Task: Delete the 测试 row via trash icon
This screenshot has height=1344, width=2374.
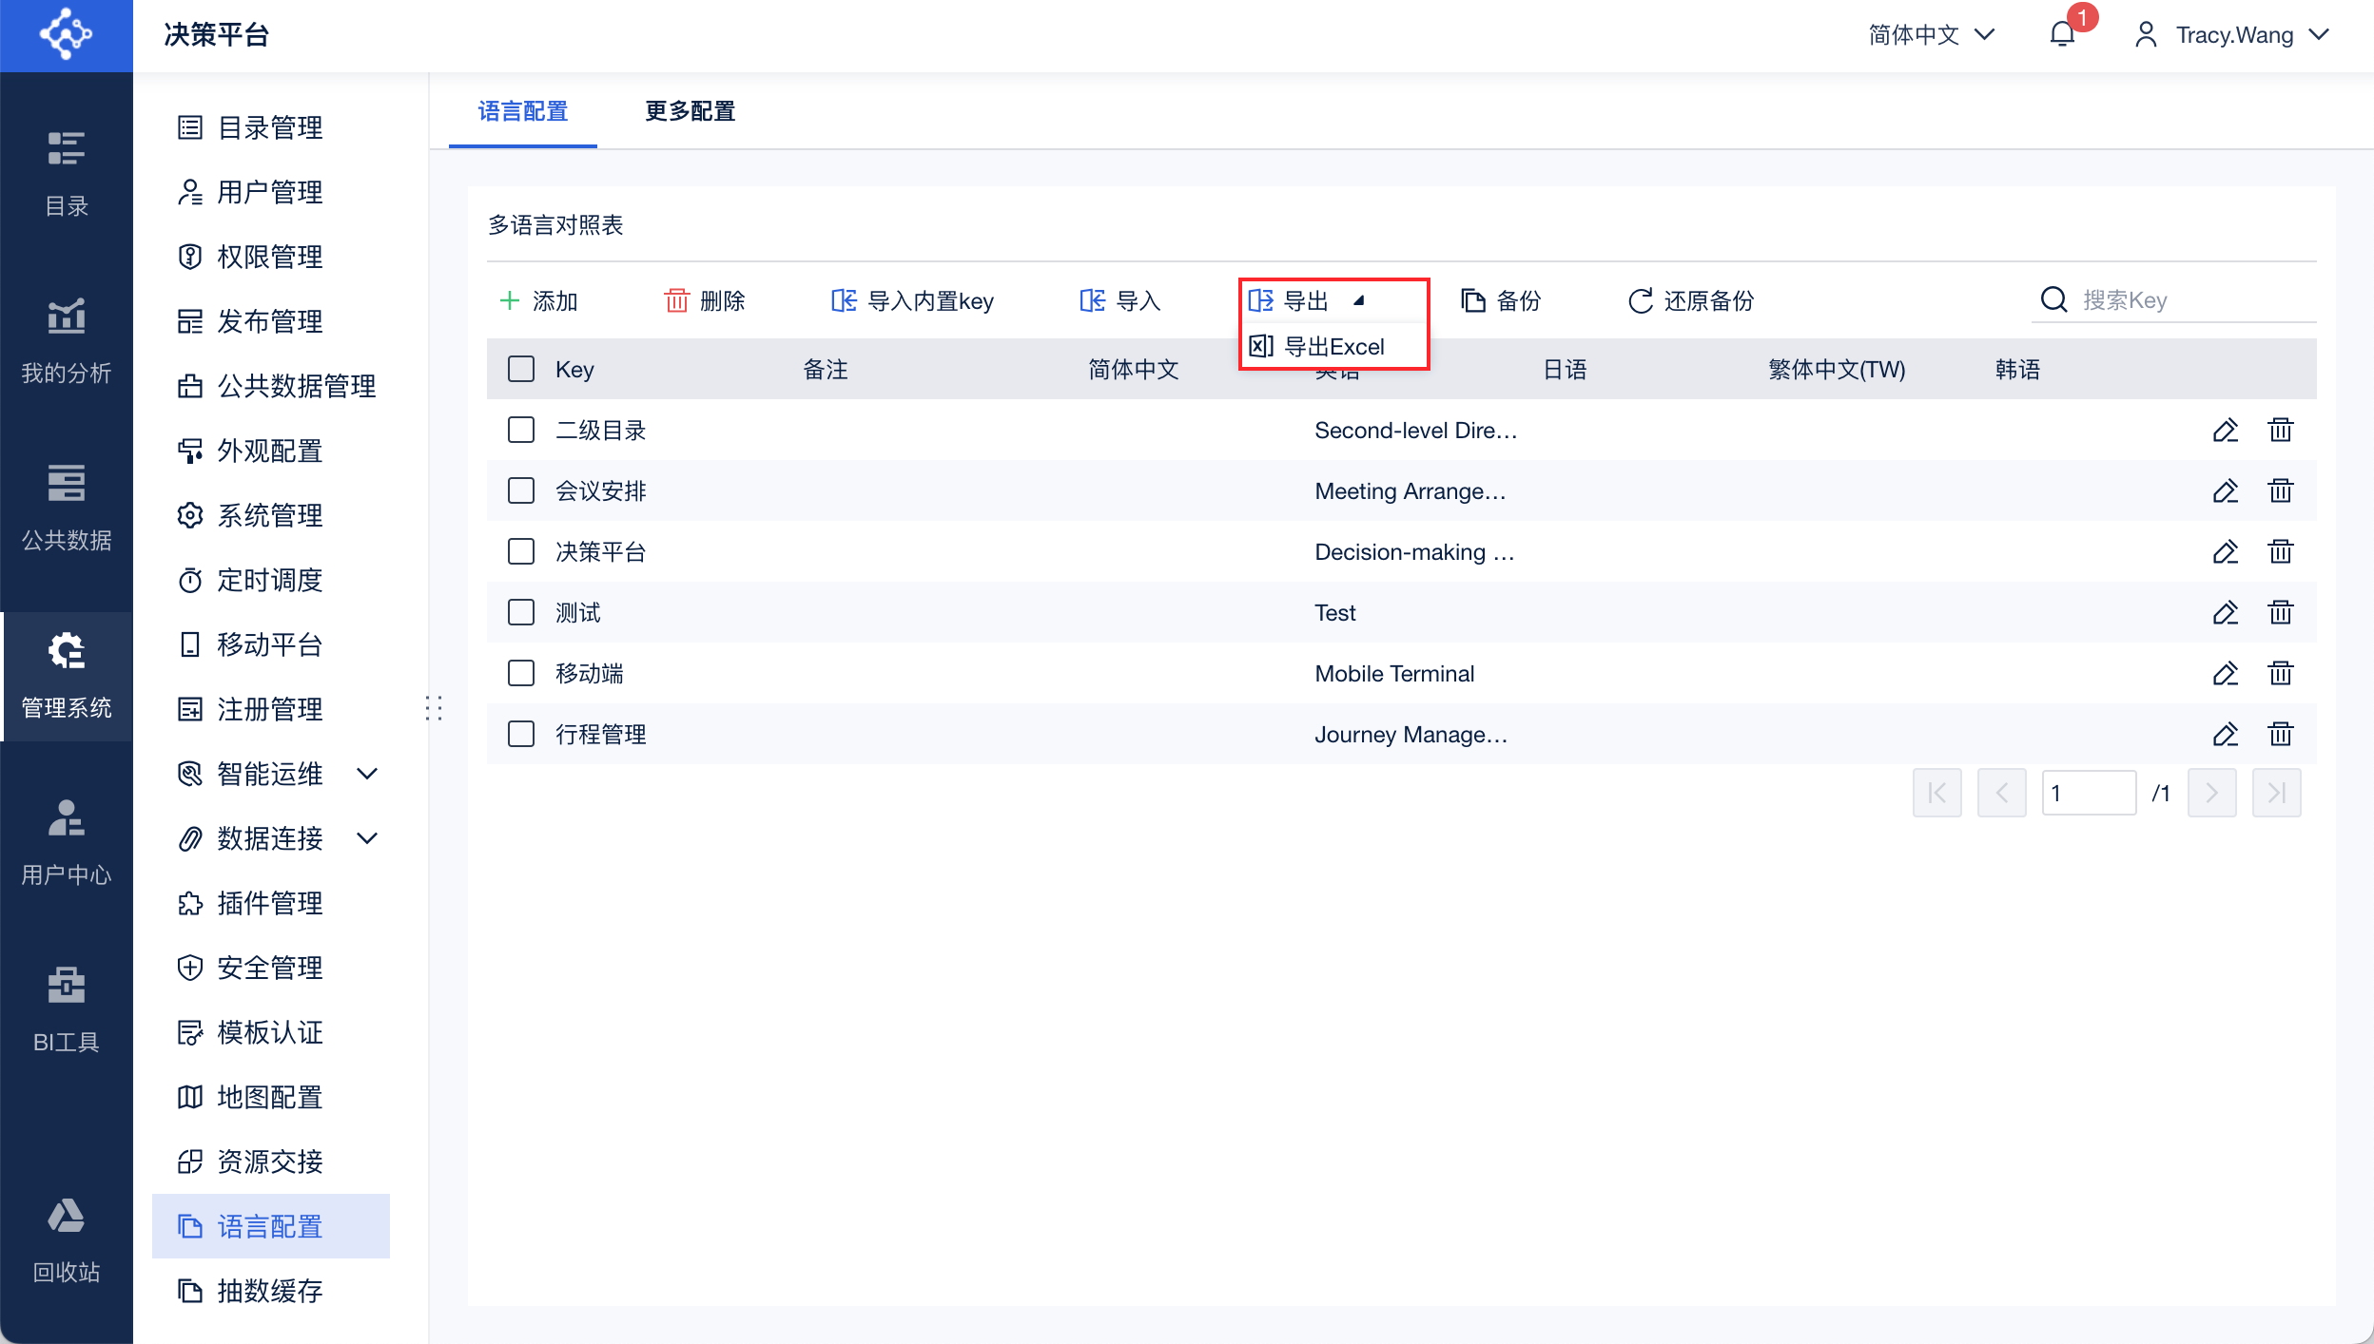Action: pos(2280,613)
